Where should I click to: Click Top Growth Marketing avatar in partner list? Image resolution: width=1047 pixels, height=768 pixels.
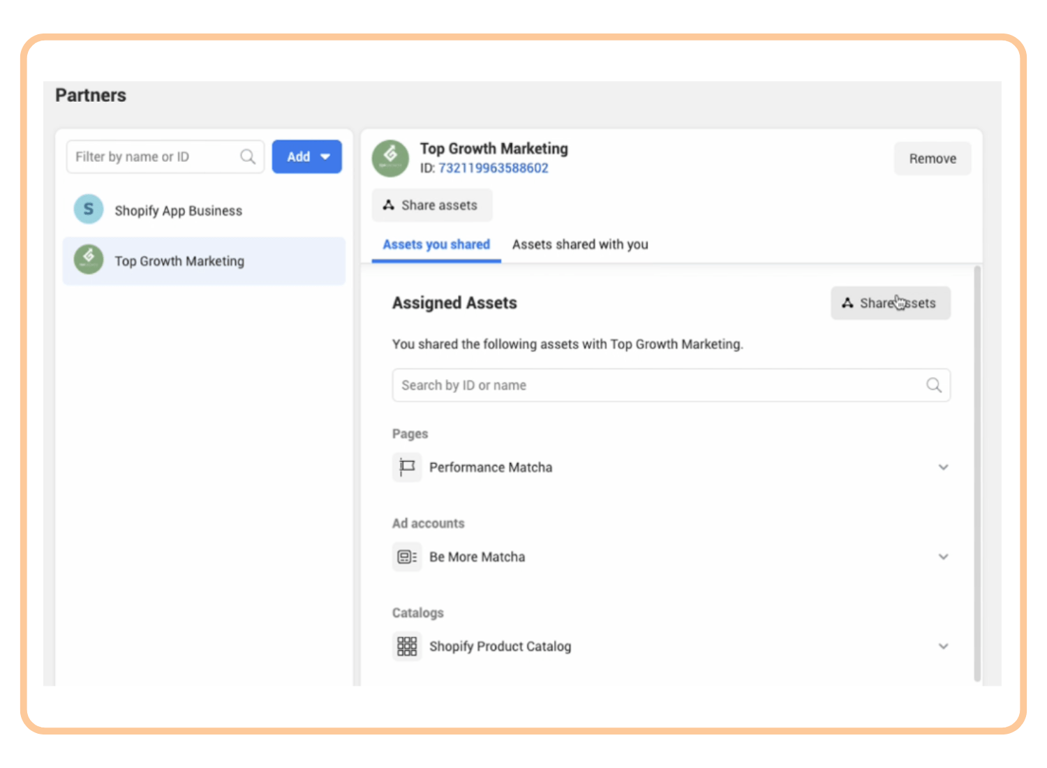[89, 260]
